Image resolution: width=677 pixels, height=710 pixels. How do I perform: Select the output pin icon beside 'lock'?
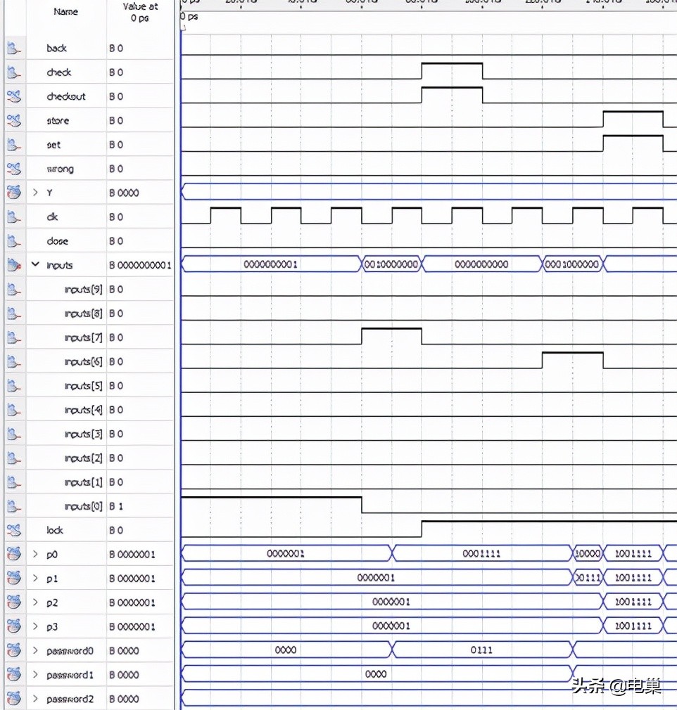(13, 530)
